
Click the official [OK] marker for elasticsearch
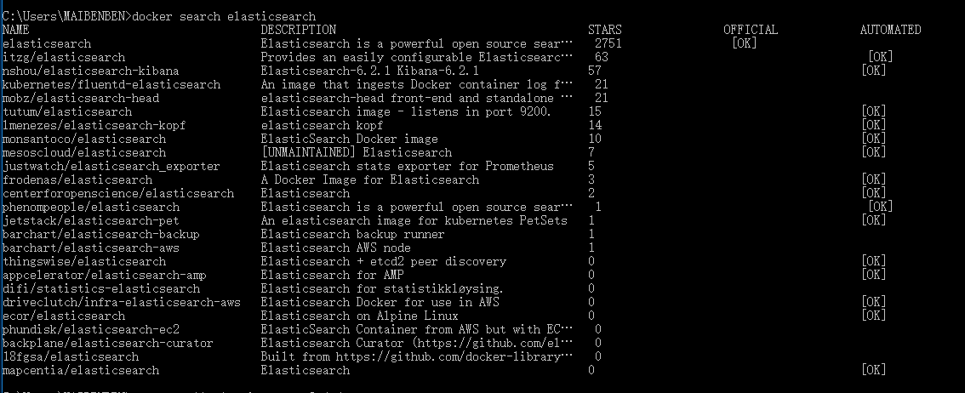click(744, 43)
